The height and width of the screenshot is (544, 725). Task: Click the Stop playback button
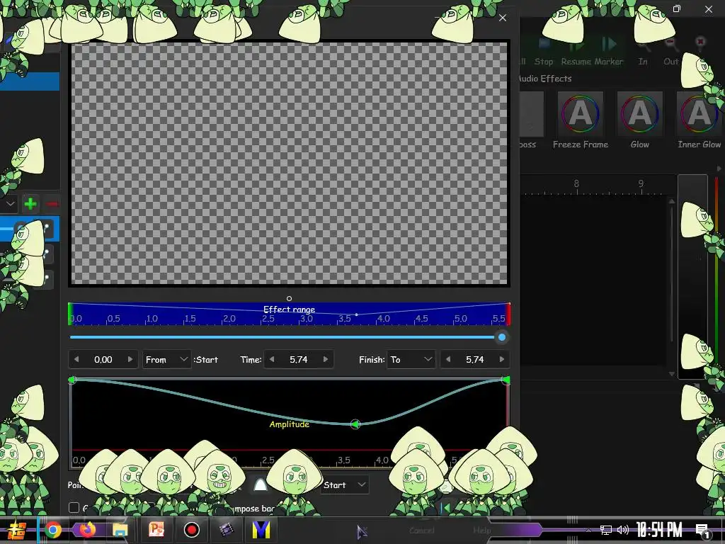tap(544, 51)
